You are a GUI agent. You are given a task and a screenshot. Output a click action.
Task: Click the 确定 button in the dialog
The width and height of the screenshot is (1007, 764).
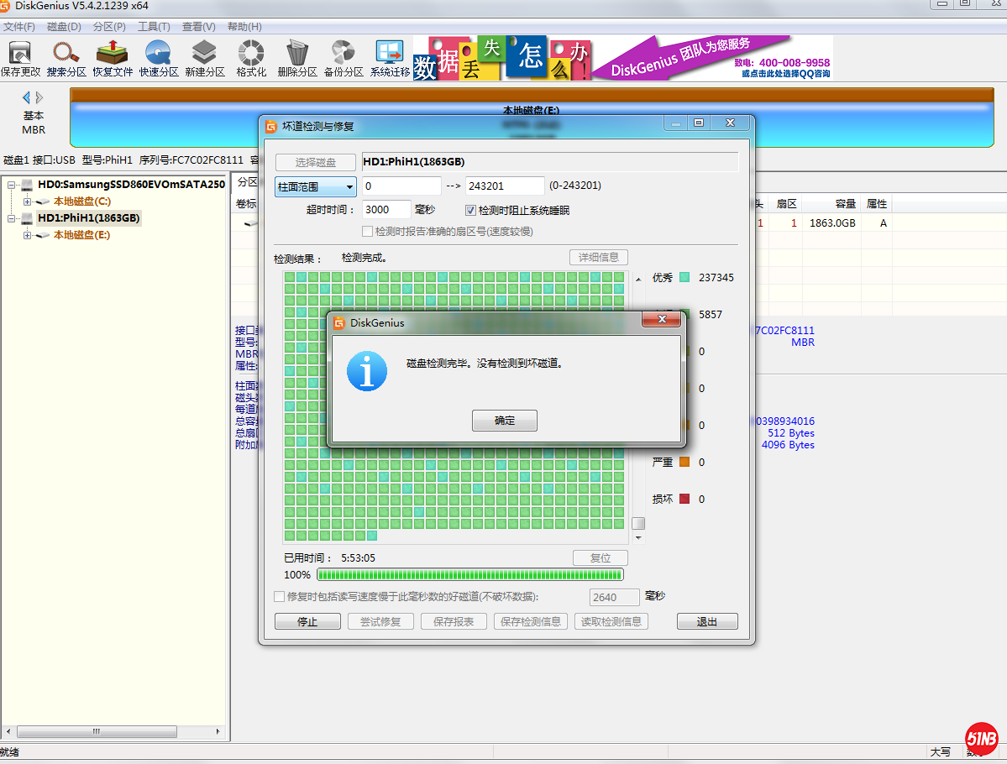[x=504, y=421]
